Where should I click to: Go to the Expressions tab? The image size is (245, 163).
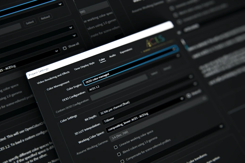click(126, 51)
